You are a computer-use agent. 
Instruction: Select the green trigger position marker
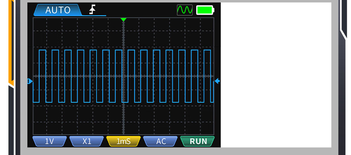[123, 20]
